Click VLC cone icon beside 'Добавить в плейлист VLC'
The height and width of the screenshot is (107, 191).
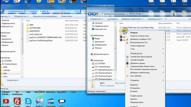pyautogui.click(x=127, y=39)
